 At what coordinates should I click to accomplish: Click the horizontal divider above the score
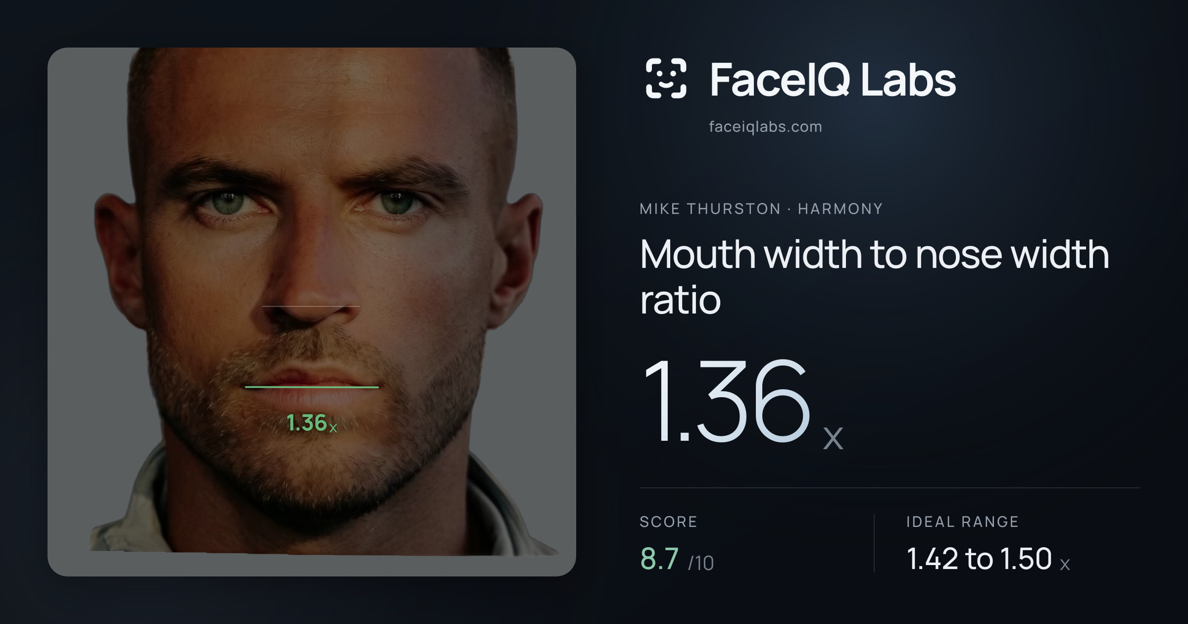890,488
